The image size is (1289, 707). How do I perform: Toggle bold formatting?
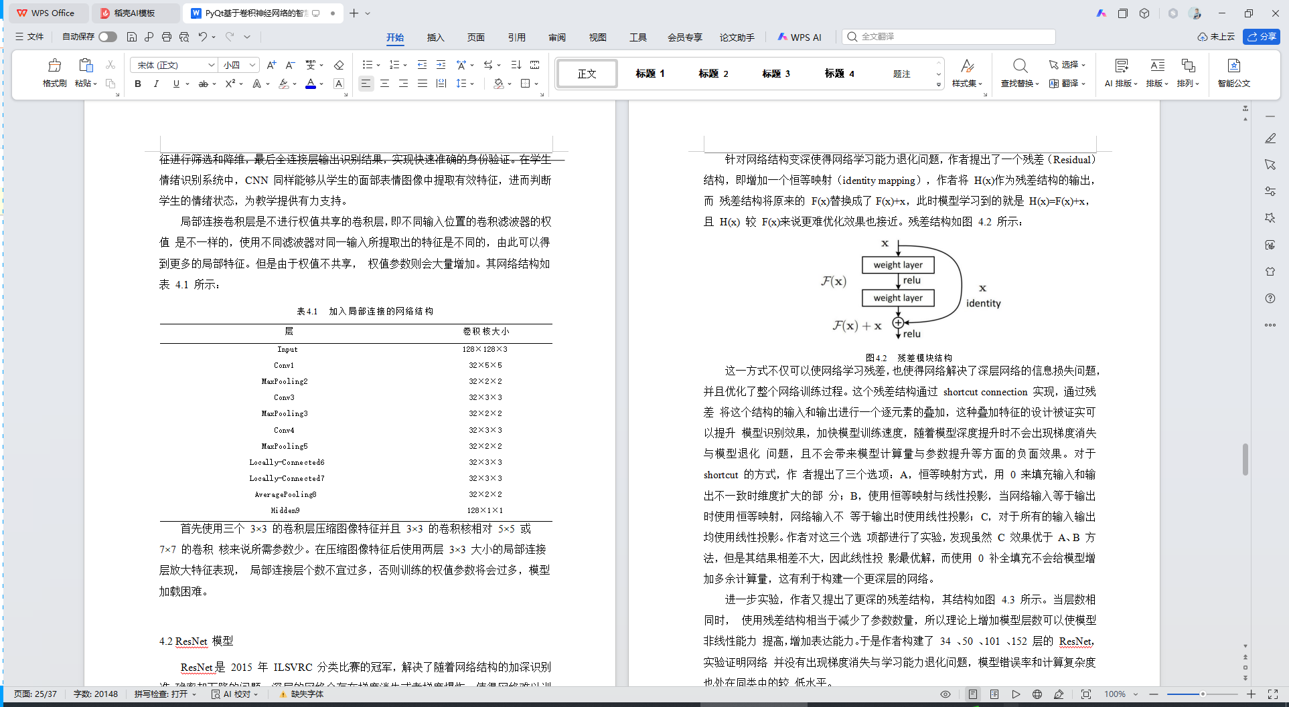click(138, 84)
